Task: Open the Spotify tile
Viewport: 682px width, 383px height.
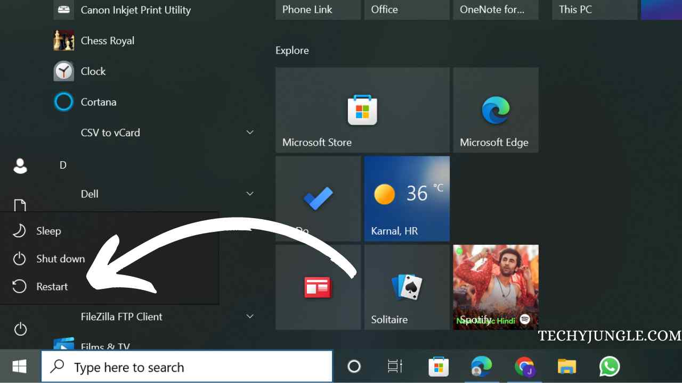Action: (x=496, y=287)
